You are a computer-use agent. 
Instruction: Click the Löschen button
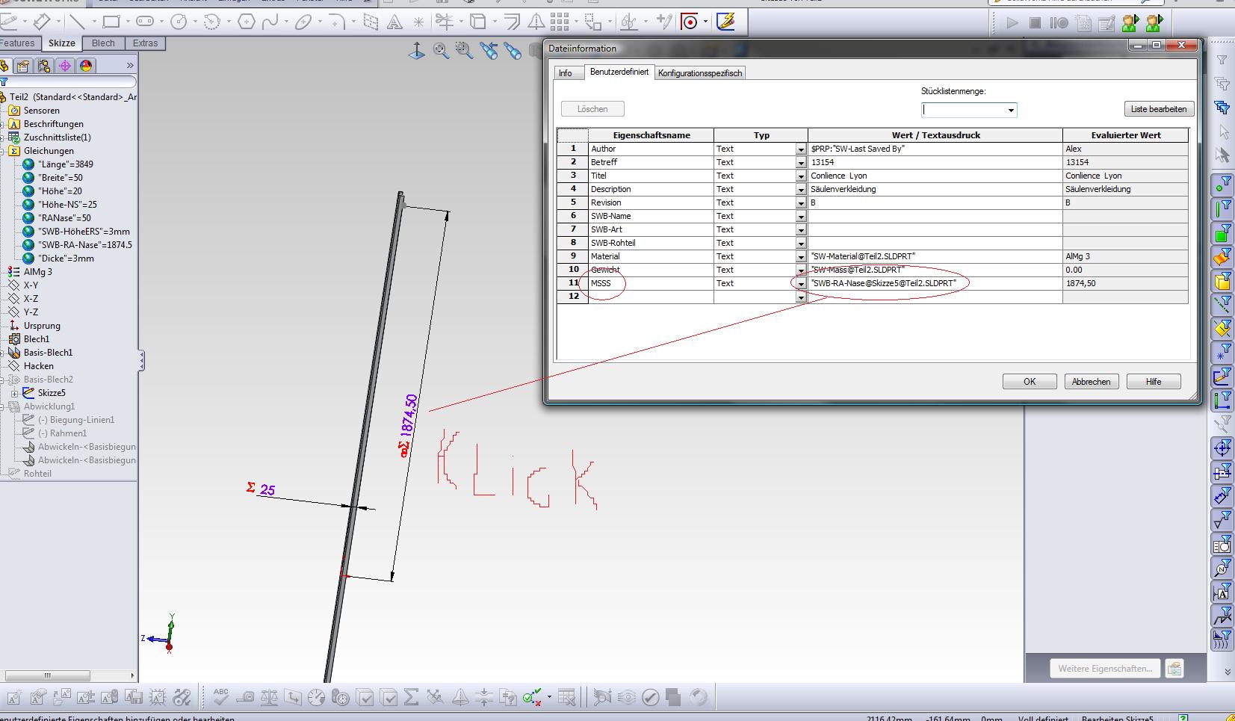[592, 109]
